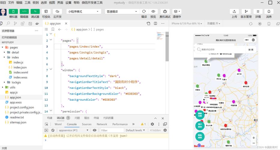Viewport: 280px width, 150px height.
Task: Open cloud development icon
Action: (x=57, y=11)
